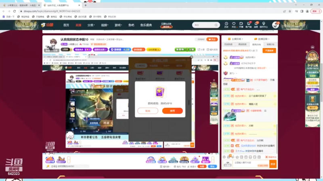Click the 发送 send button in the chat
323x181 pixels.
273,164
